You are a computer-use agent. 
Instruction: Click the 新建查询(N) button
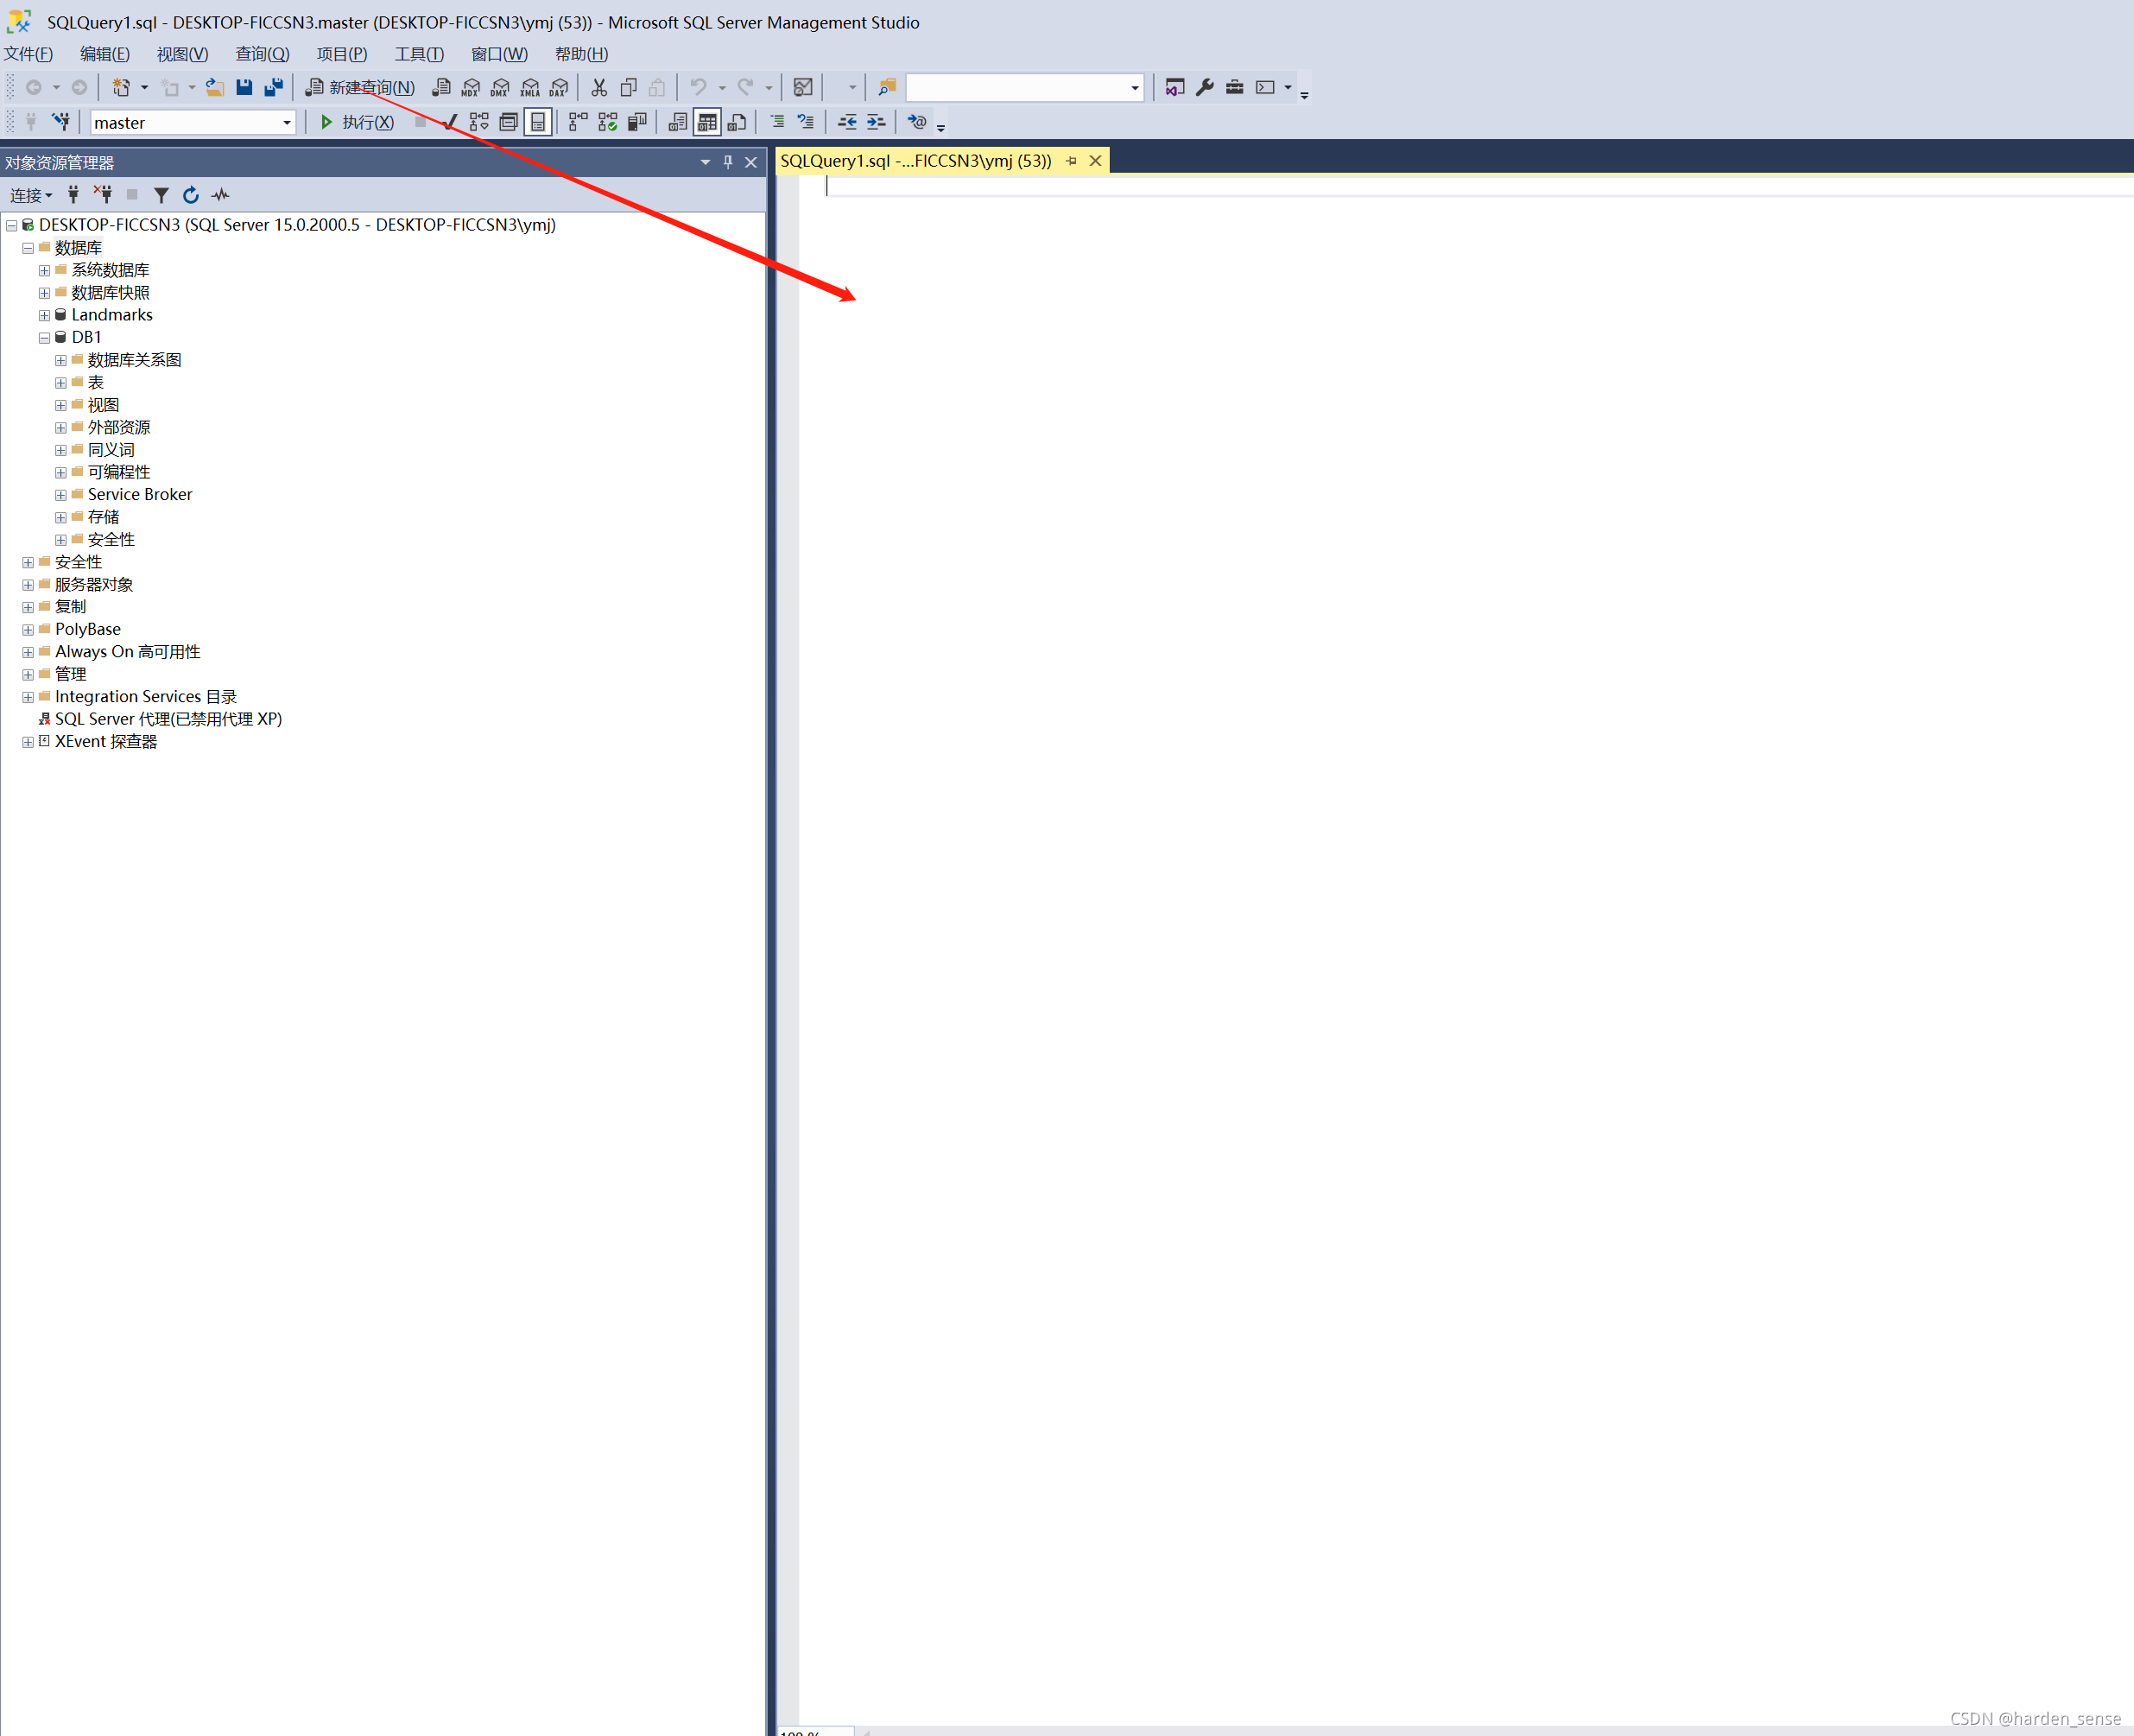tap(360, 87)
